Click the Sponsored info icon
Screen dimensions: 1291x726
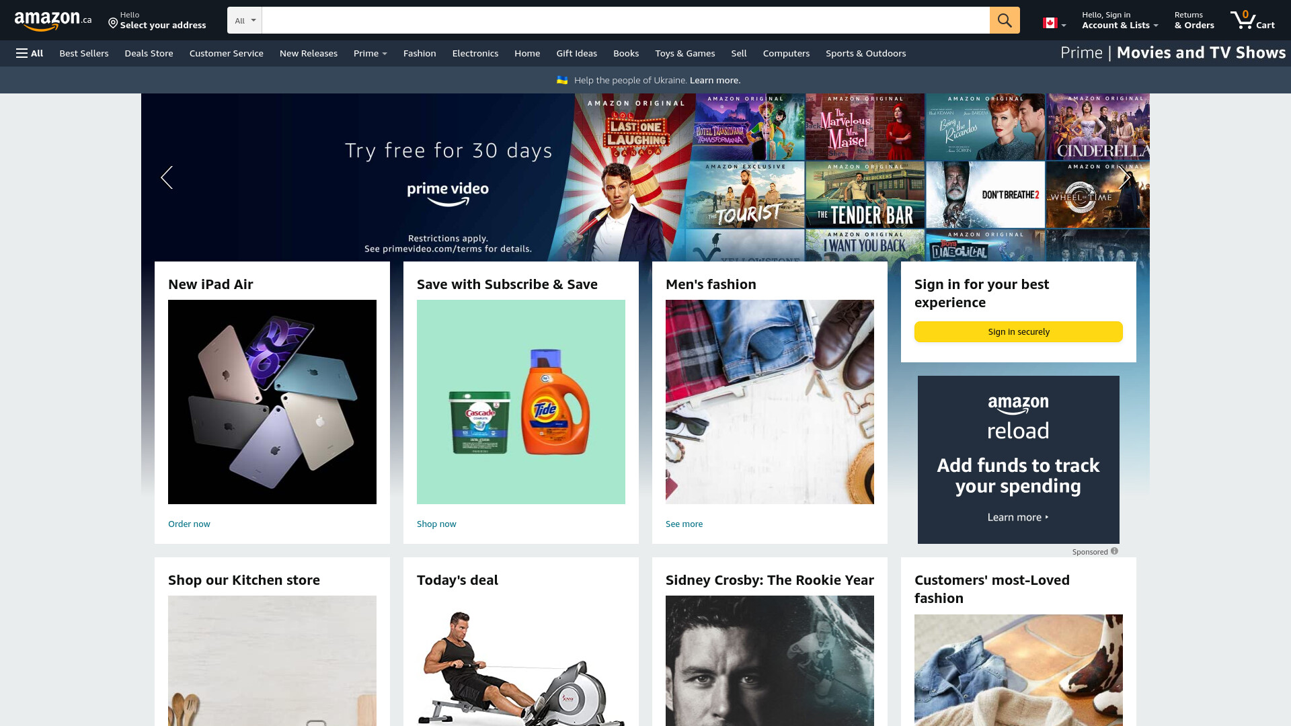(1114, 551)
